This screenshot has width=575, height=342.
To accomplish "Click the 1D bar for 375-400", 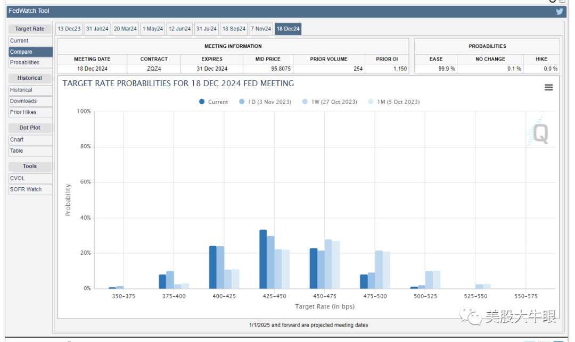I will [x=170, y=280].
